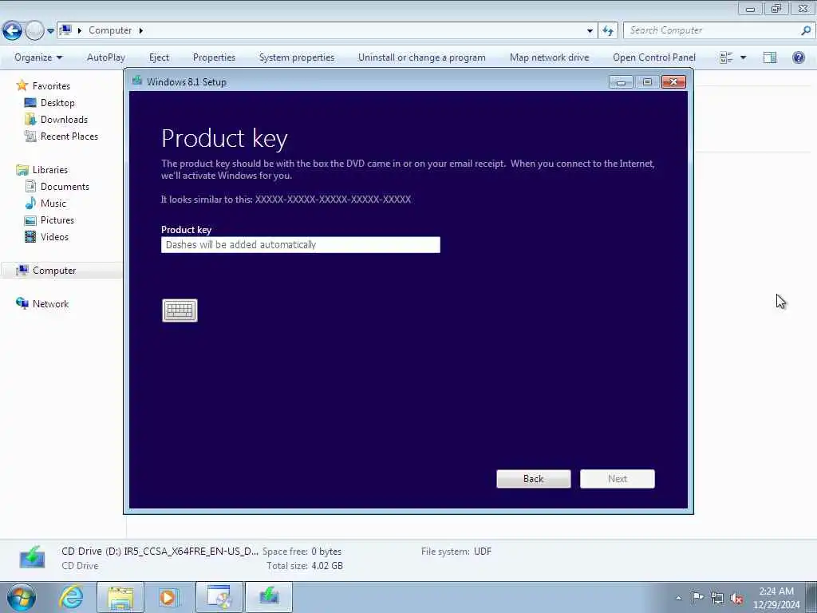Click Eject in the toolbar
The height and width of the screenshot is (613, 817).
click(159, 57)
